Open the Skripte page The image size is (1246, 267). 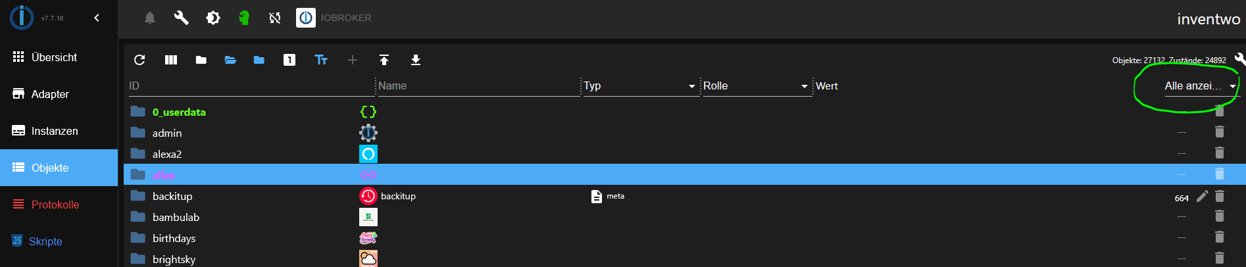[45, 241]
